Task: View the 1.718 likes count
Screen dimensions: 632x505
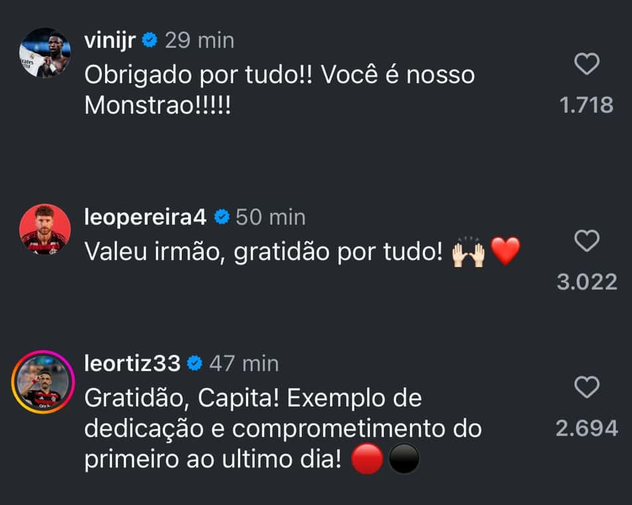Action: pyautogui.click(x=587, y=105)
